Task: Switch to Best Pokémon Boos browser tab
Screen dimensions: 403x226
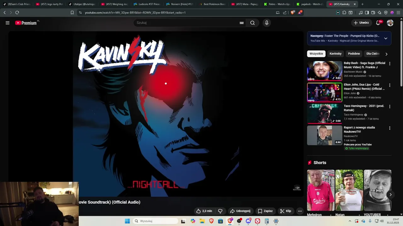Action: [213, 4]
